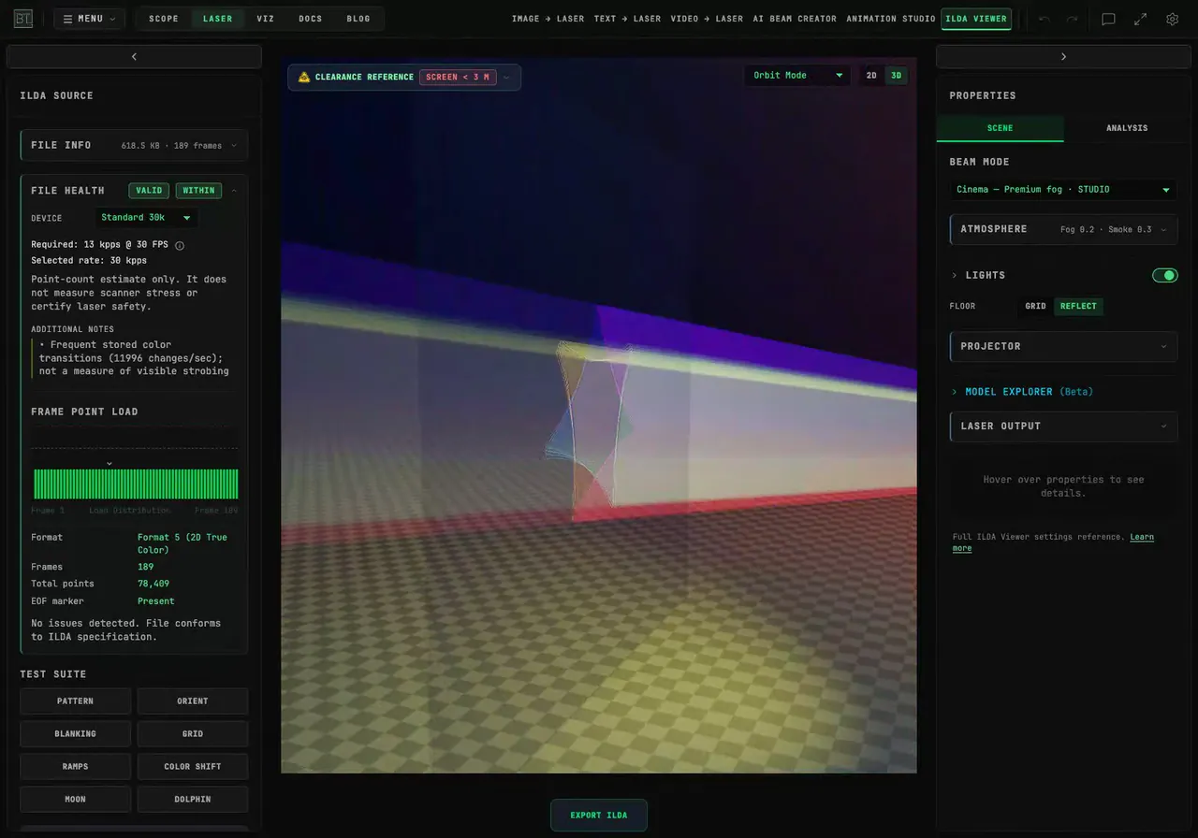Screen dimensions: 1198x838
Task: Click the undo arrow icon
Action: [x=1045, y=19]
